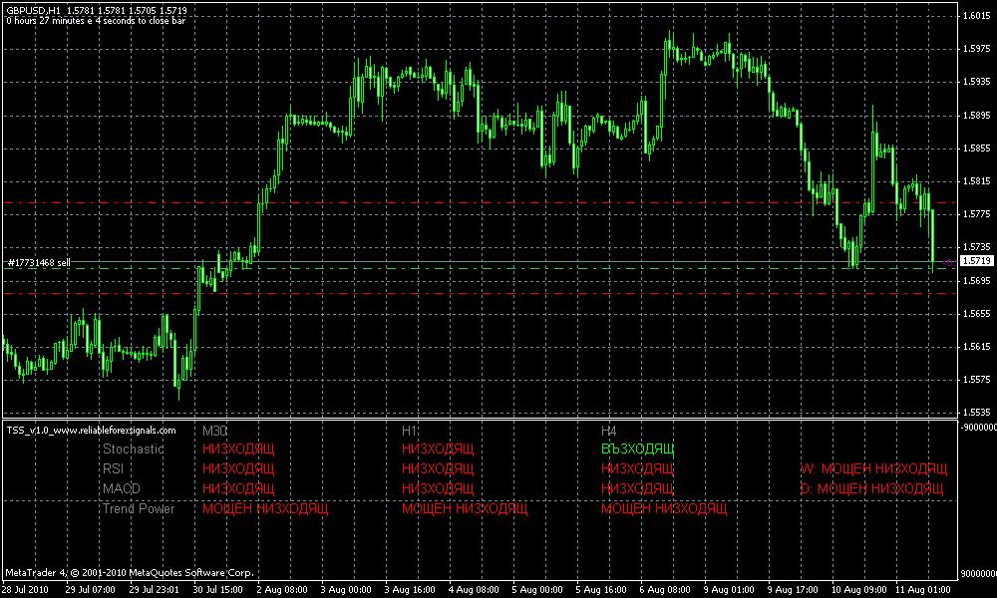Image resolution: width=997 pixels, height=598 pixels.
Task: Click the M30 column header
Action: tap(215, 431)
